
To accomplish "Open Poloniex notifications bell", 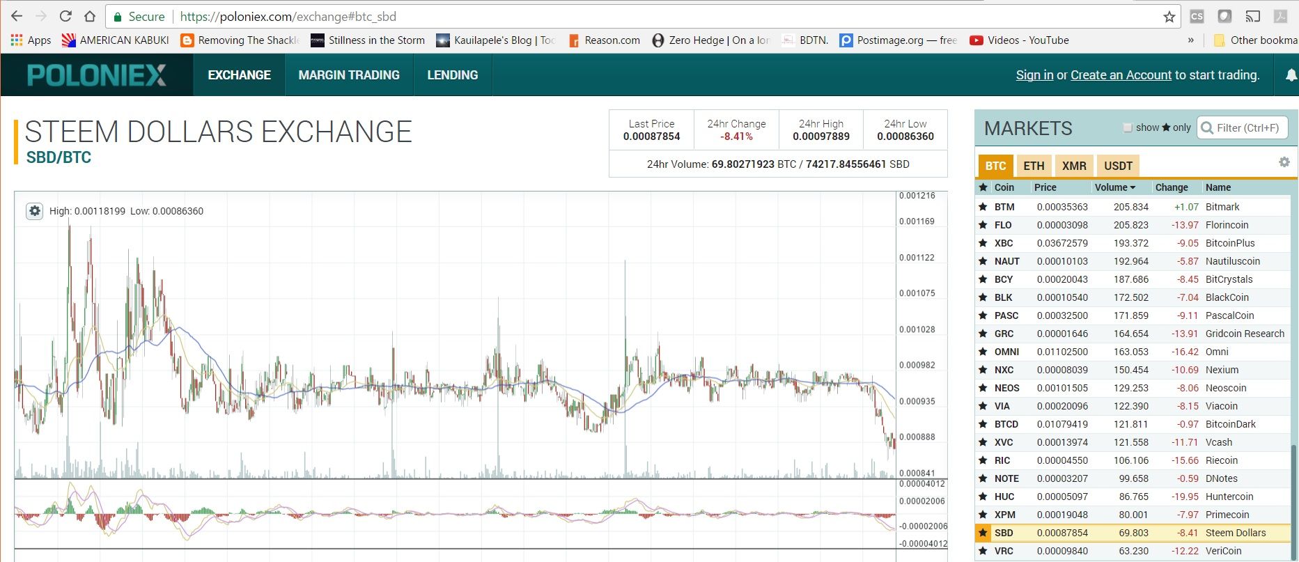I will click(x=1291, y=75).
